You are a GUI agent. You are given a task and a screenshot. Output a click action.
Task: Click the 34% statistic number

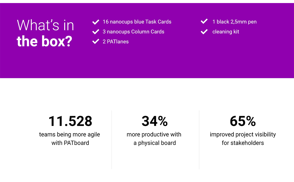click(155, 121)
